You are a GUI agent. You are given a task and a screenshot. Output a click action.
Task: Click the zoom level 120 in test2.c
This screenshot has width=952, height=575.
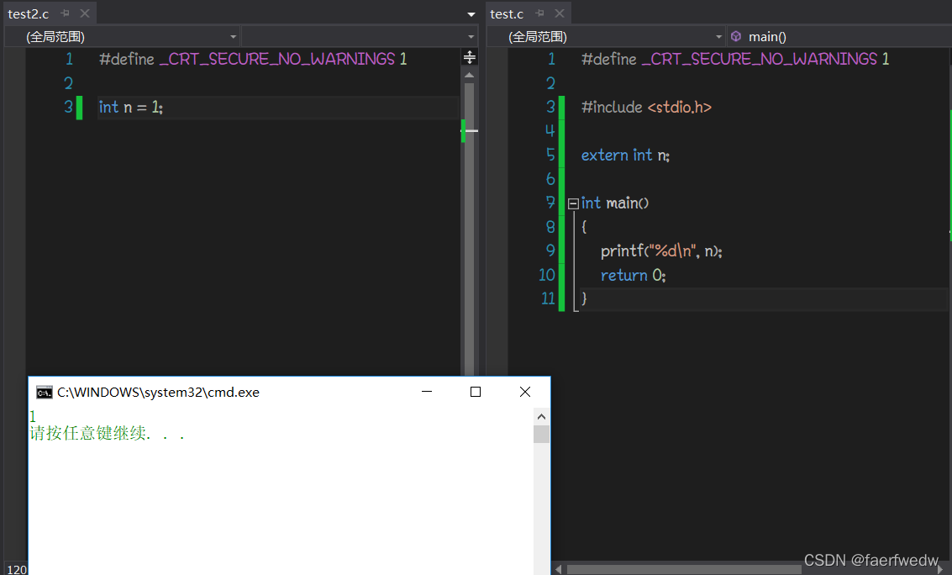[x=17, y=569]
